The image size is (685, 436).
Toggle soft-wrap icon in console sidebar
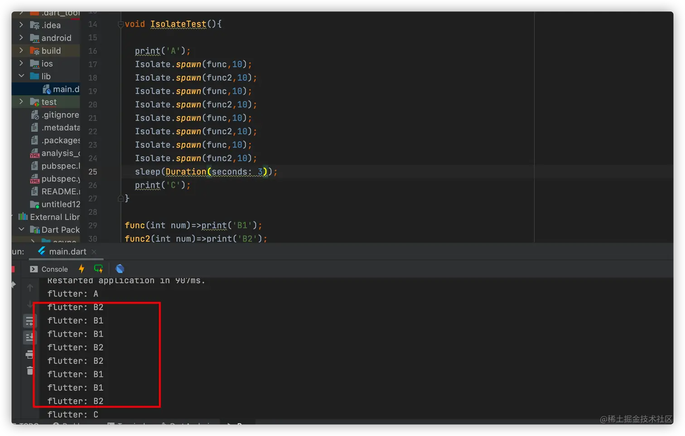point(29,321)
